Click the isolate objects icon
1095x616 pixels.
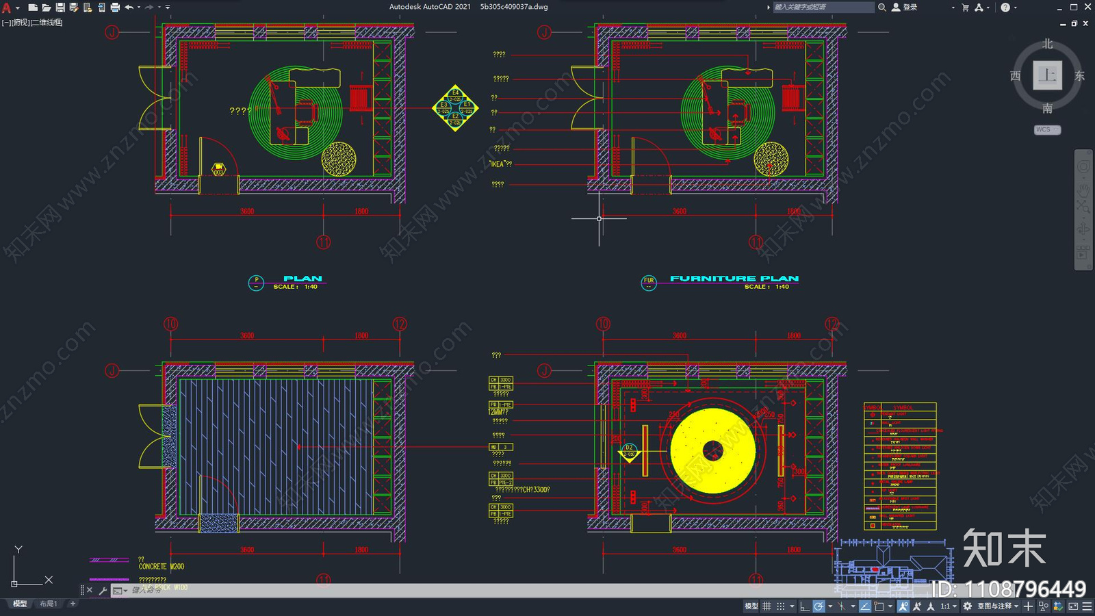pos(1044,606)
